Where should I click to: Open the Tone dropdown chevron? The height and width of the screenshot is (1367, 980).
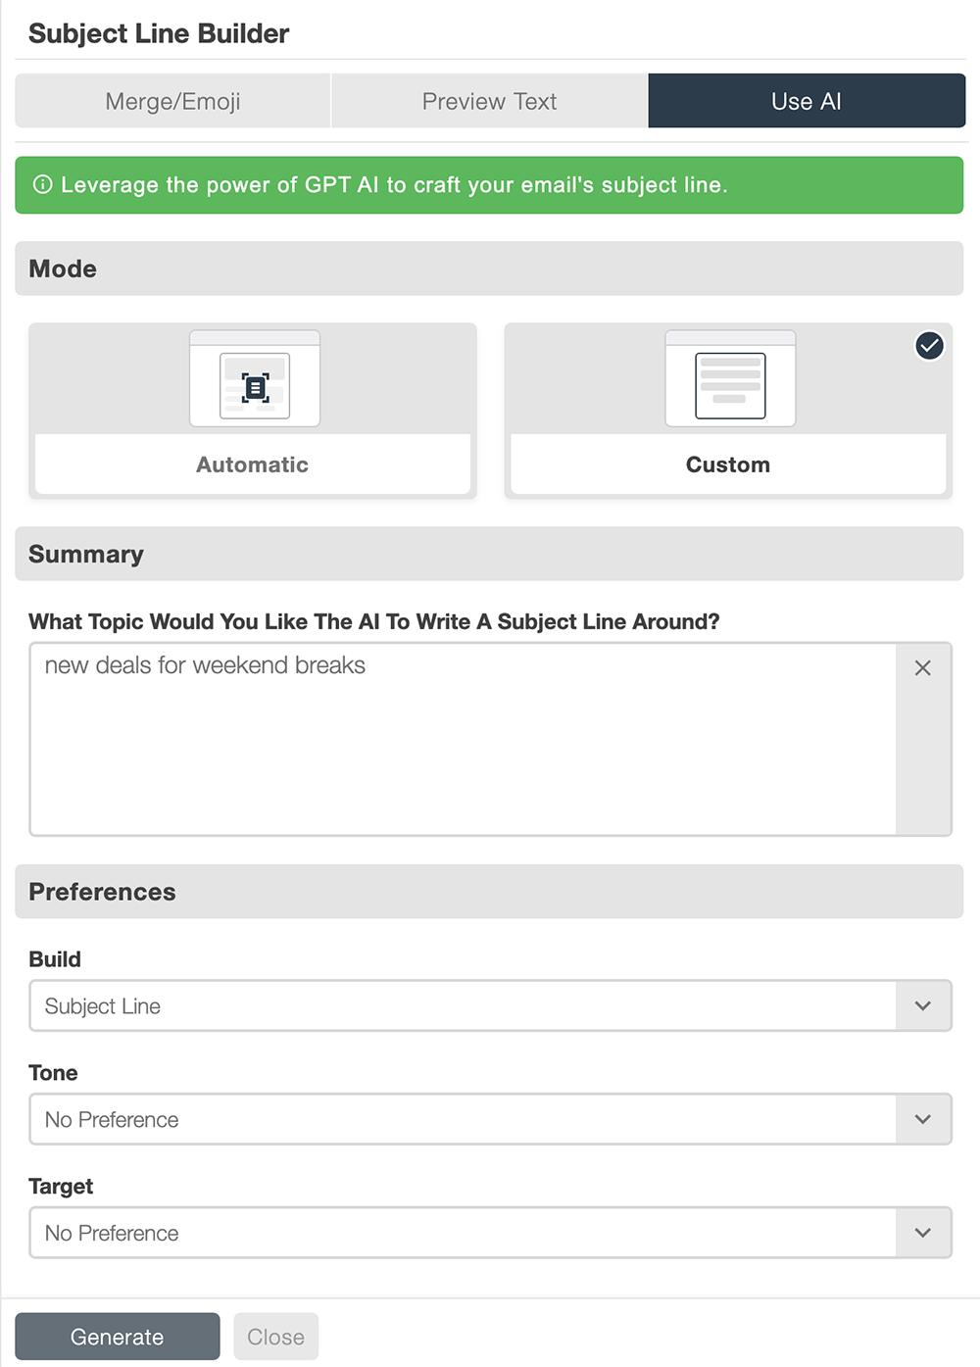(x=923, y=1119)
